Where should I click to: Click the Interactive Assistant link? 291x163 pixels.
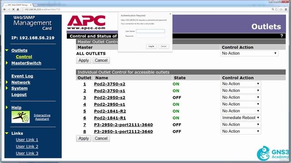pyautogui.click(x=42, y=117)
